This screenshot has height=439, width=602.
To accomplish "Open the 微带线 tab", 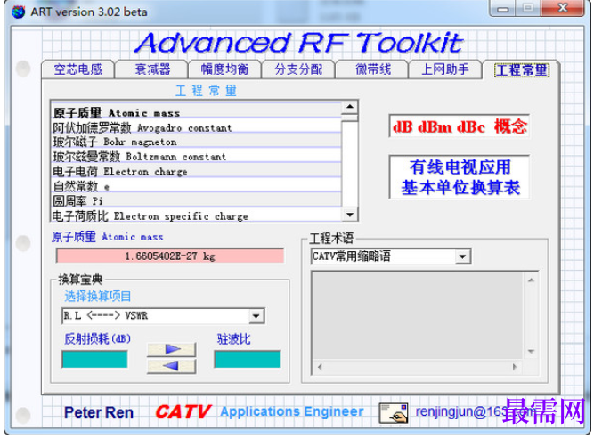I will pos(372,69).
